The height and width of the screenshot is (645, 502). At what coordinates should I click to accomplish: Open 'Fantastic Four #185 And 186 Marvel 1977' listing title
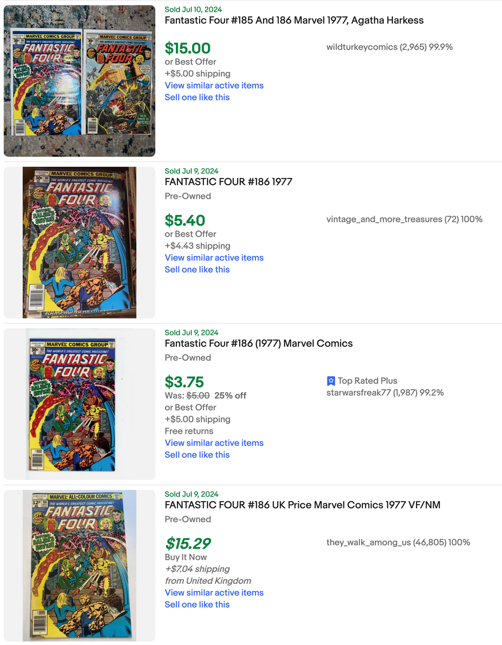click(x=294, y=20)
